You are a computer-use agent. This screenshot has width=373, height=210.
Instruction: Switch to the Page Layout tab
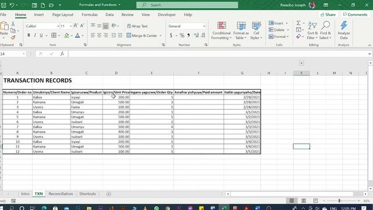63,15
